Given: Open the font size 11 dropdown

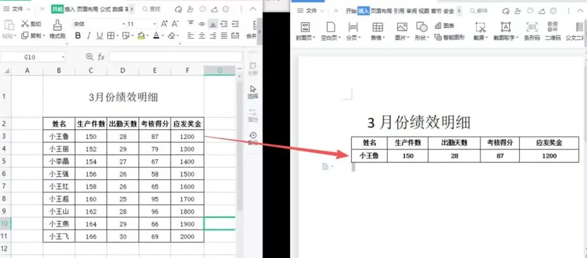Looking at the screenshot, I should coord(154,24).
